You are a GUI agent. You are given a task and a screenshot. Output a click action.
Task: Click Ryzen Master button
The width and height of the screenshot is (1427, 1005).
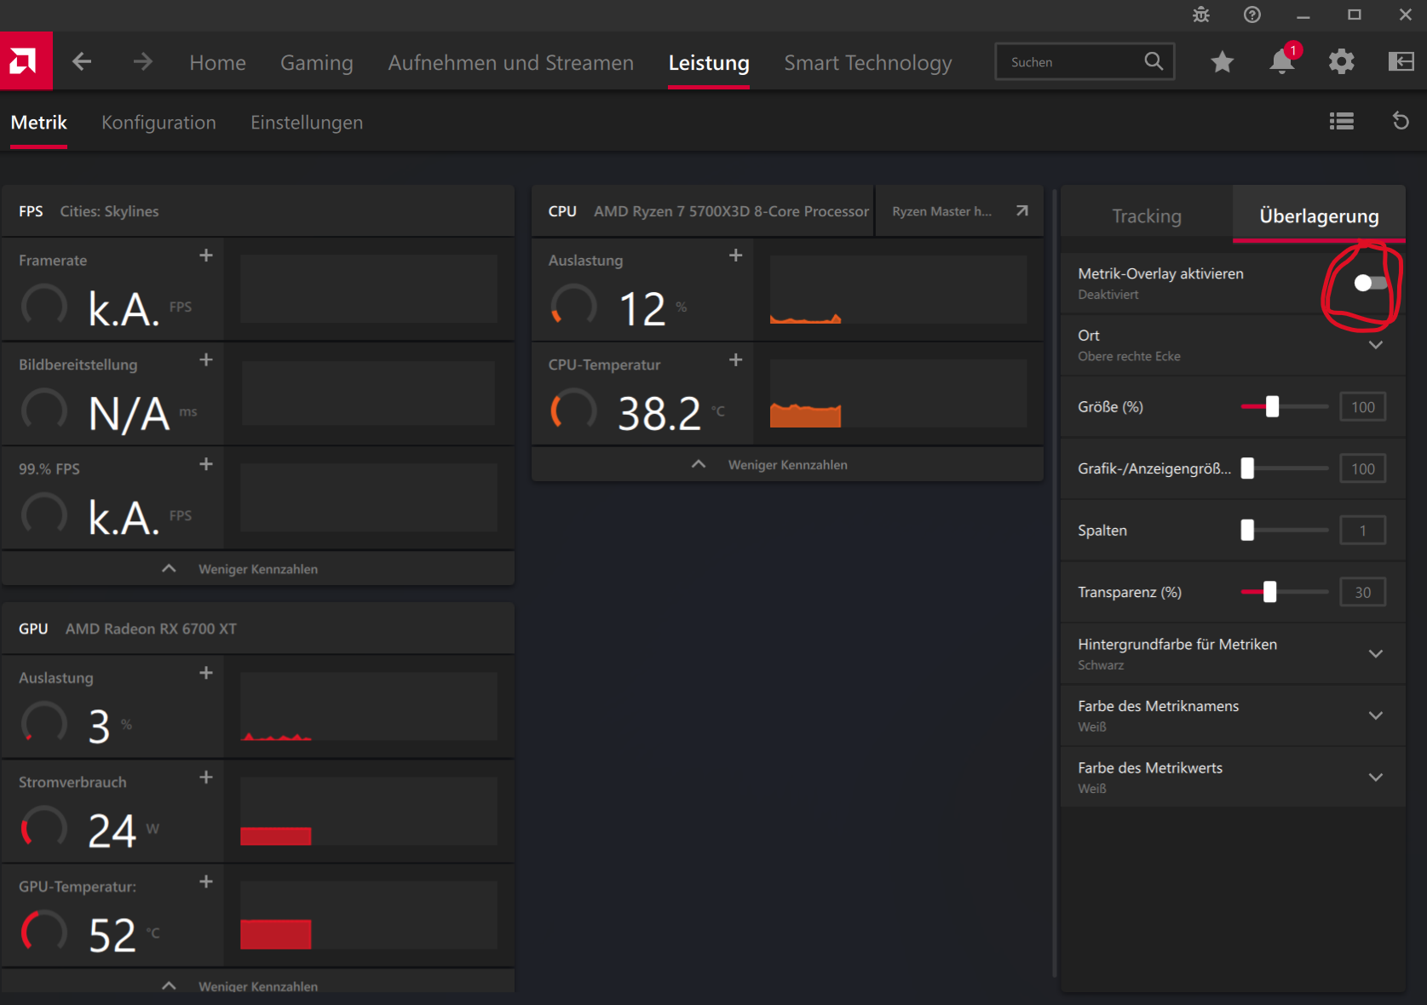tap(959, 211)
